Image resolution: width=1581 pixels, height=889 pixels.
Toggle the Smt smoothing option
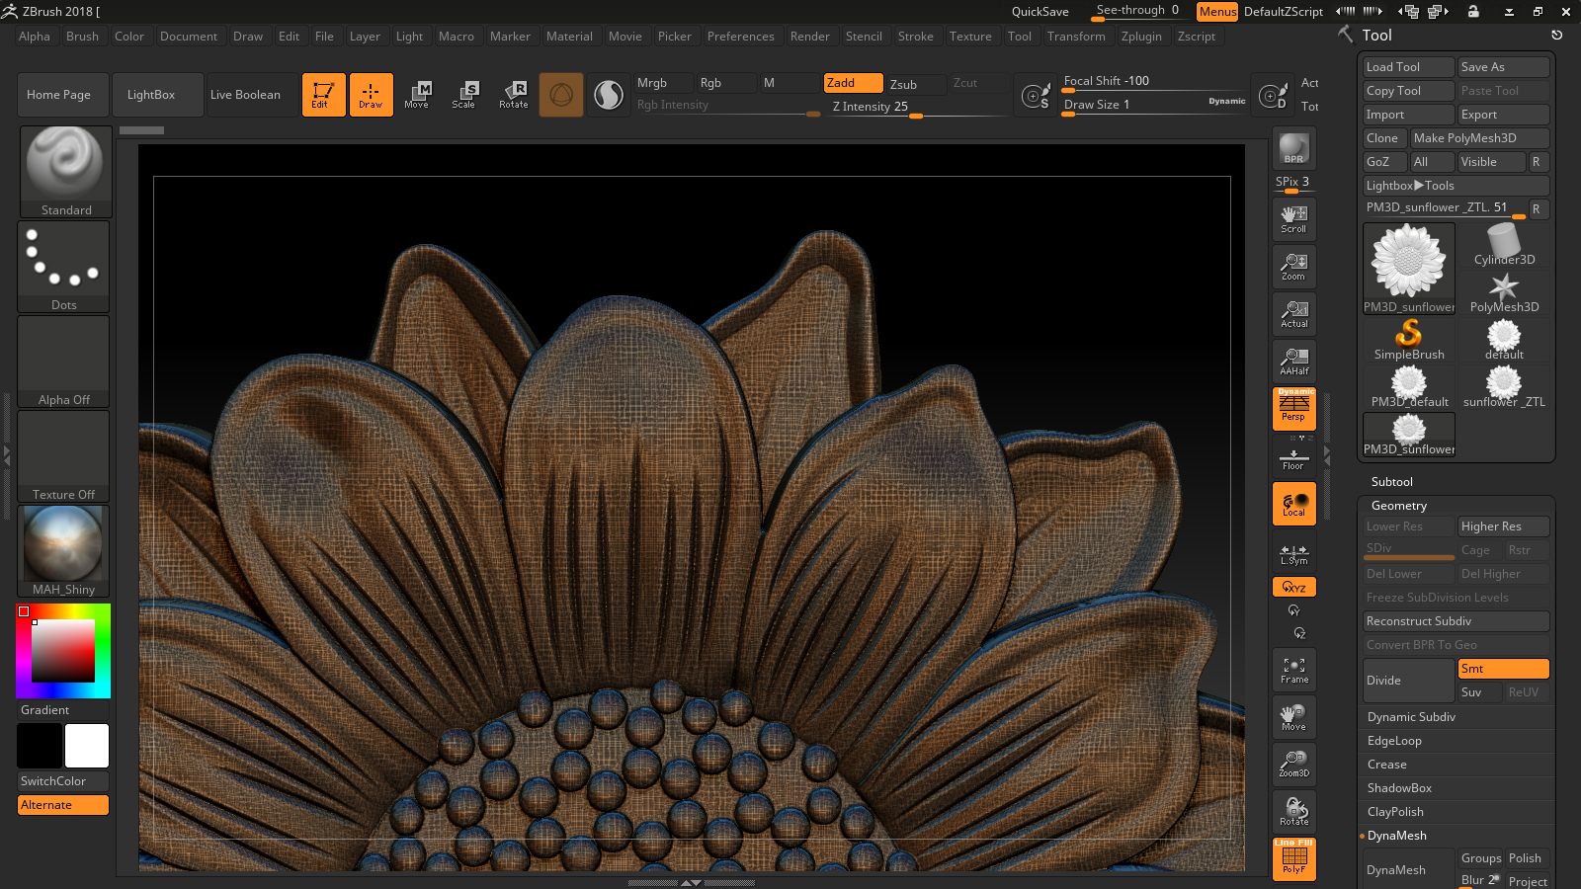(x=1503, y=669)
